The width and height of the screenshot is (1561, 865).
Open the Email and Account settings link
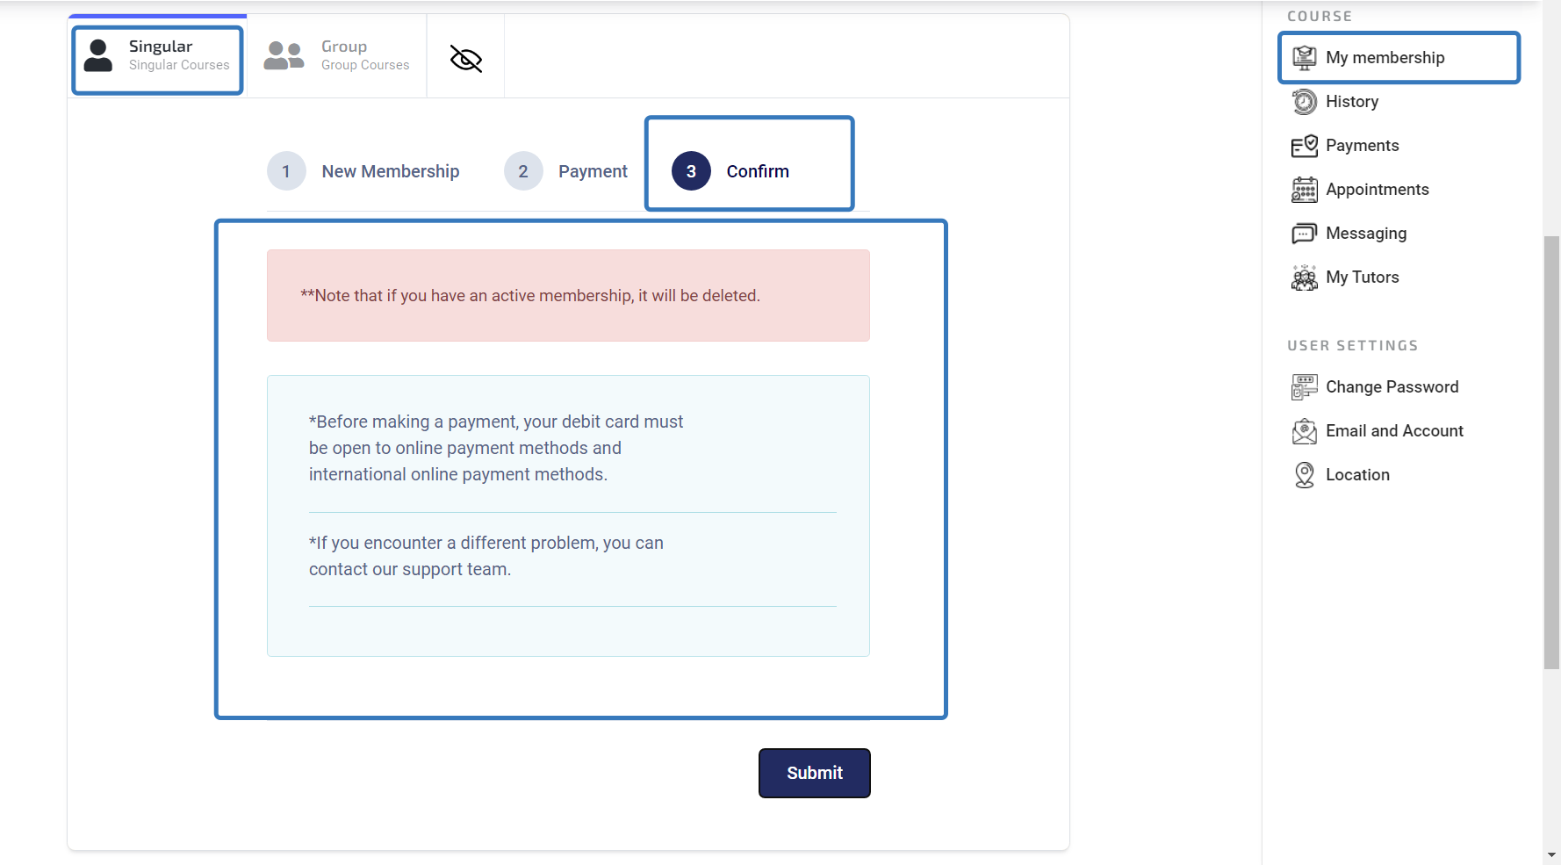pos(1394,431)
